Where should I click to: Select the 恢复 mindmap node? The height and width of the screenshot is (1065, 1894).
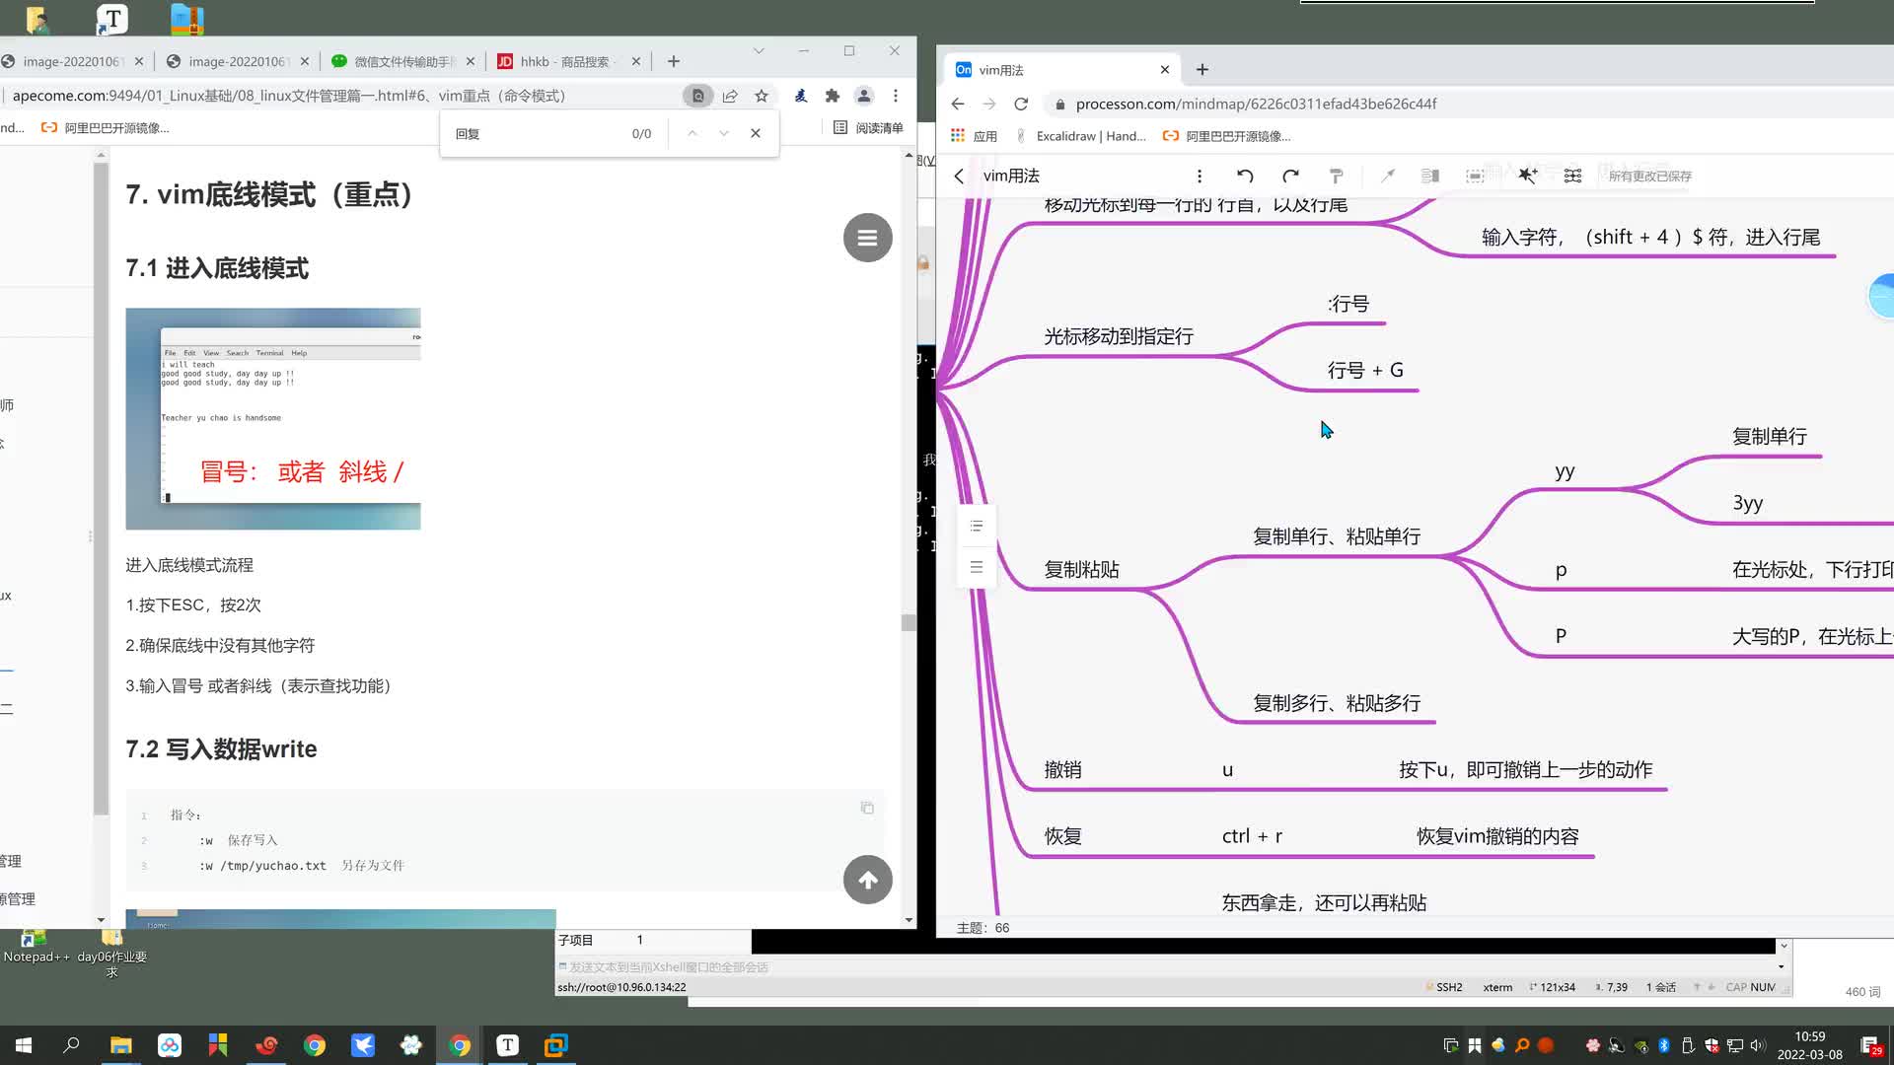1062,836
